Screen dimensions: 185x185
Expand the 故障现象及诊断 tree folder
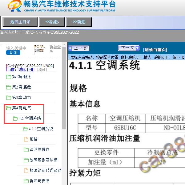(43, 160)
